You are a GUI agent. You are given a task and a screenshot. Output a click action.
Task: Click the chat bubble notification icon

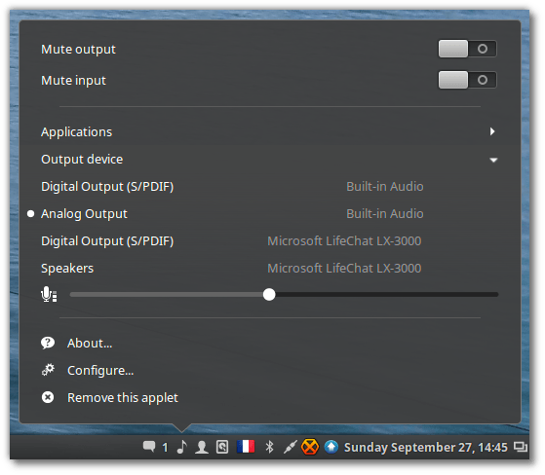pos(149,447)
